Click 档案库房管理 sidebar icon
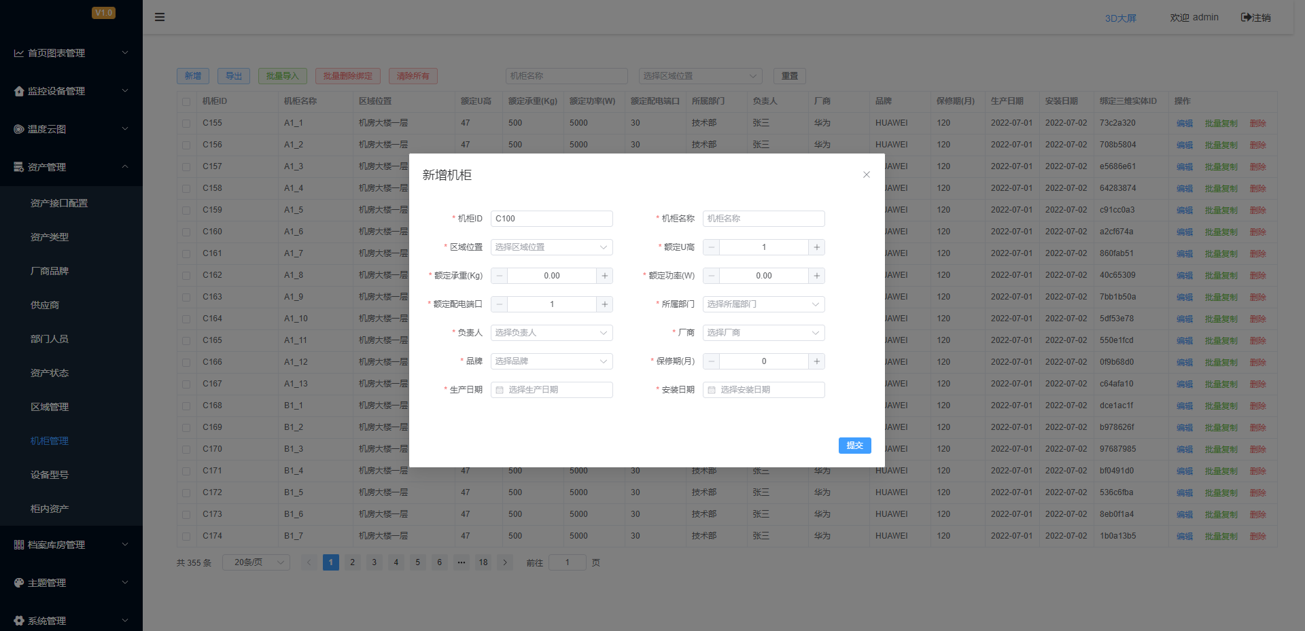This screenshot has height=631, width=1305. coord(19,545)
